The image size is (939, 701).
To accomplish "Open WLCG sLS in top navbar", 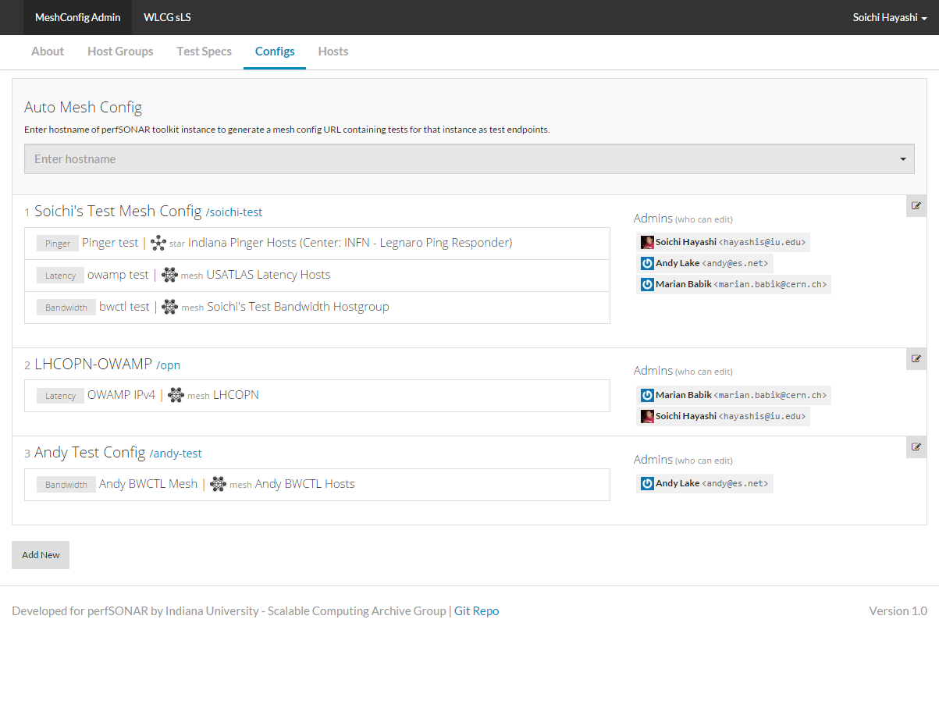I will [x=168, y=17].
